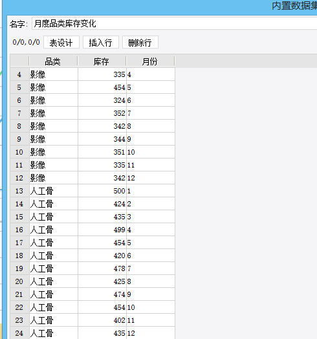The width and height of the screenshot is (317, 339).
Task: Select row header 20
Action: (19, 281)
